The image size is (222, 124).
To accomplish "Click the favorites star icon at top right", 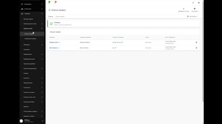I will click(193, 3).
